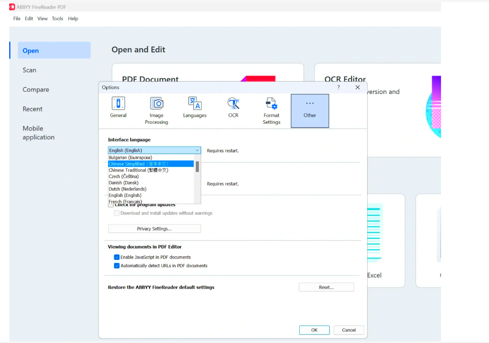Confirm the options with OK
This screenshot has width=489, height=343.
tap(314, 330)
